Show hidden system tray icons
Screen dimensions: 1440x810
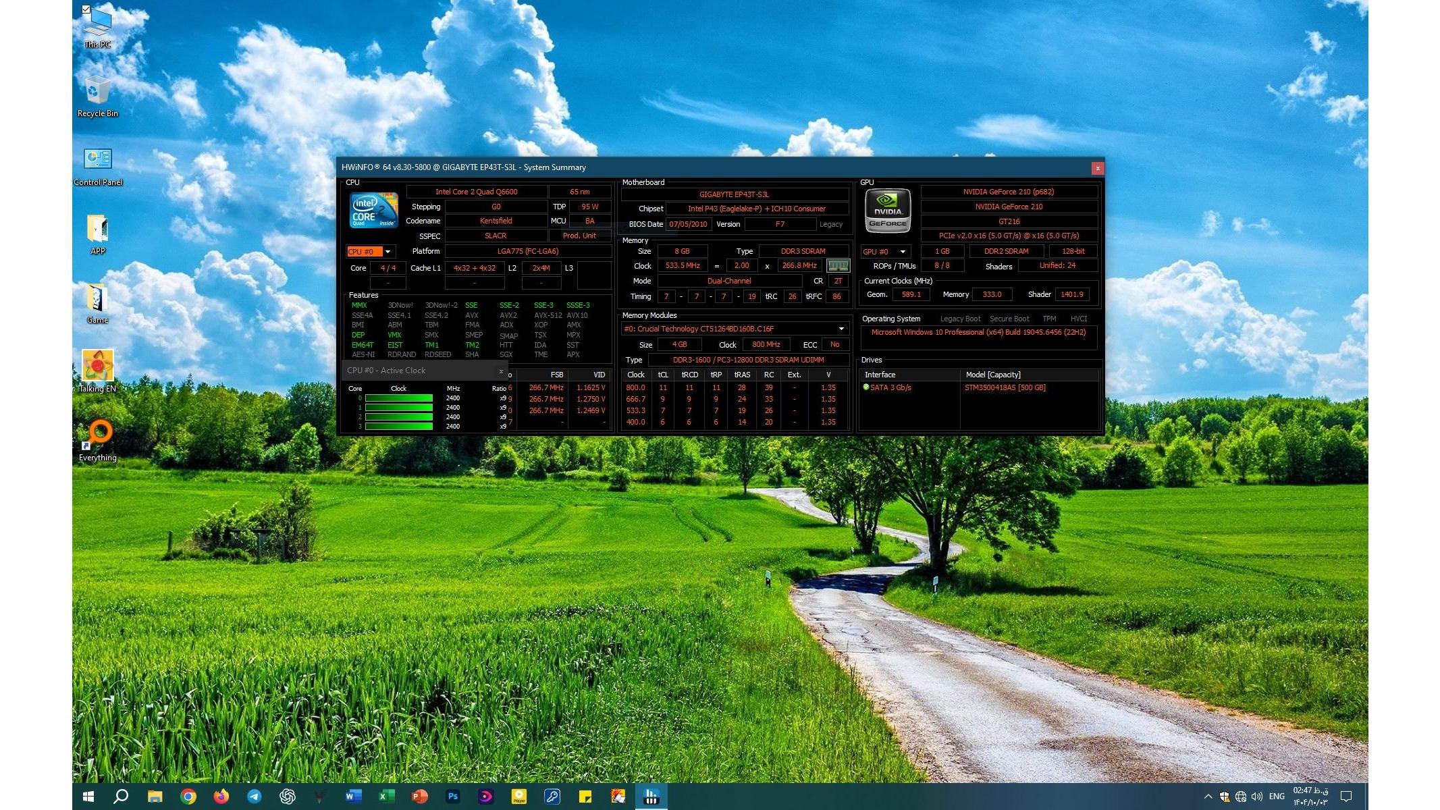tap(1208, 796)
